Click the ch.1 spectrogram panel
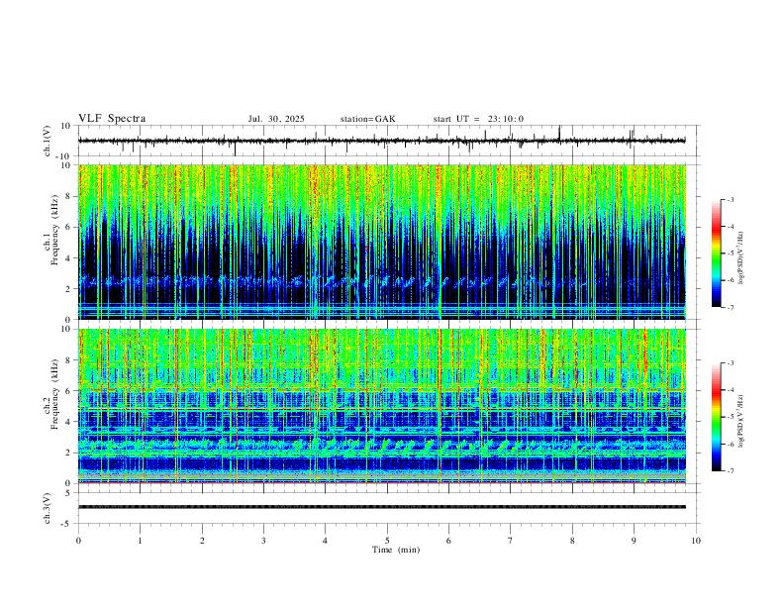The image size is (784, 606). tap(382, 242)
